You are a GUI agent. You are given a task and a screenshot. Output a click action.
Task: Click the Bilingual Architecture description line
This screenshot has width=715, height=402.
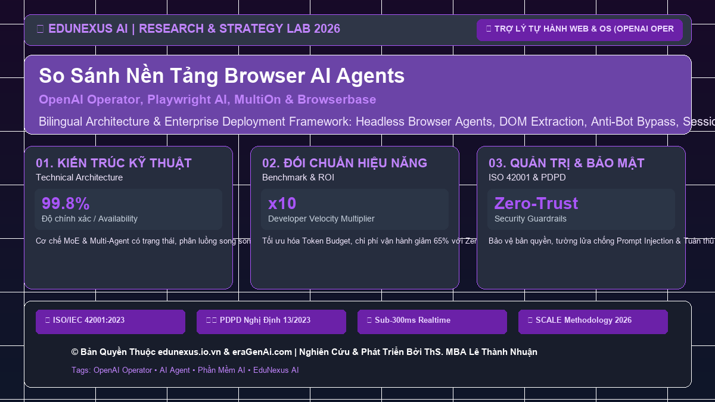[x=377, y=121]
